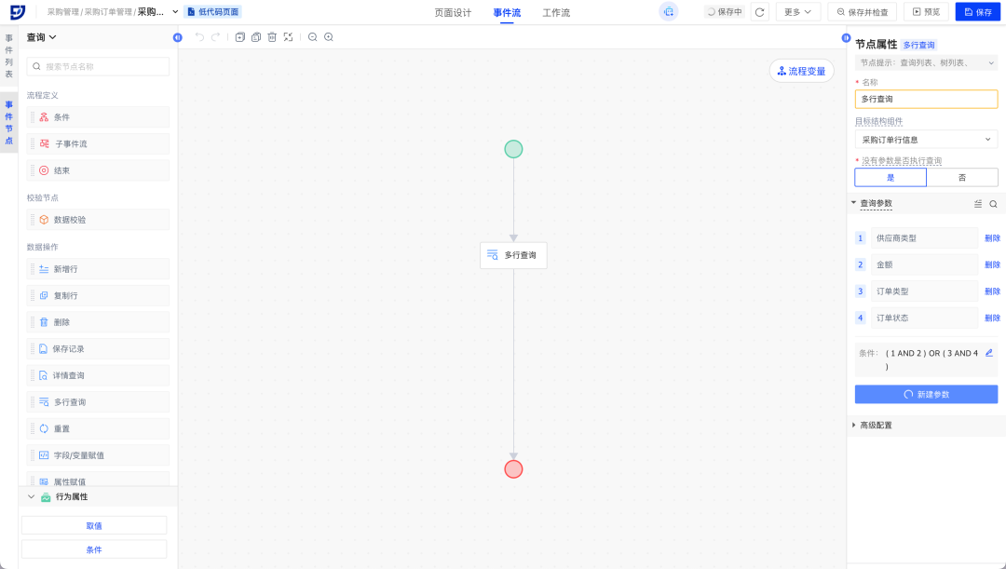The width and height of the screenshot is (1006, 569).
Task: Select 否 for 没有参数是否执行查询
Action: [x=961, y=178]
